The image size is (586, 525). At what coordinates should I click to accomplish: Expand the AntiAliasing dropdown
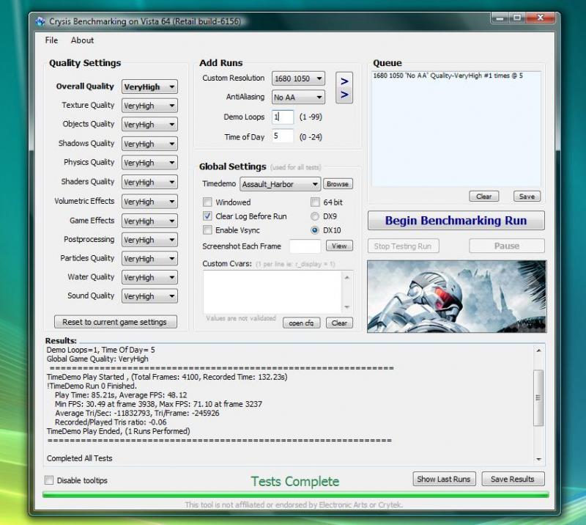298,98
